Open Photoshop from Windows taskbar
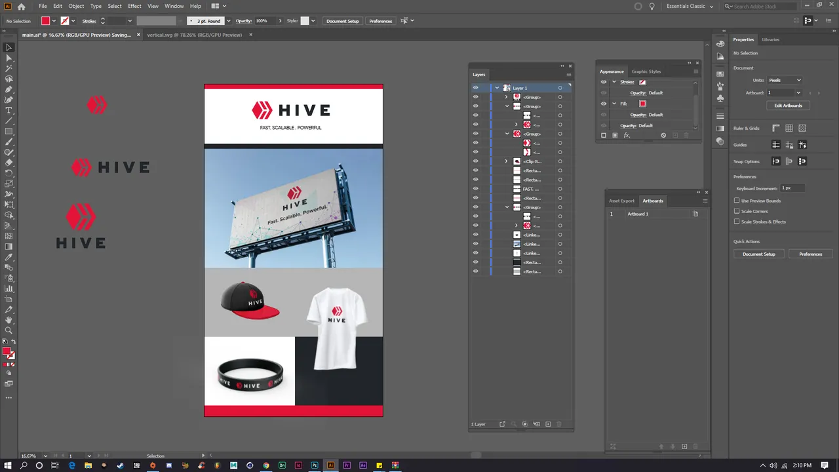Image resolution: width=839 pixels, height=472 pixels. (x=315, y=465)
